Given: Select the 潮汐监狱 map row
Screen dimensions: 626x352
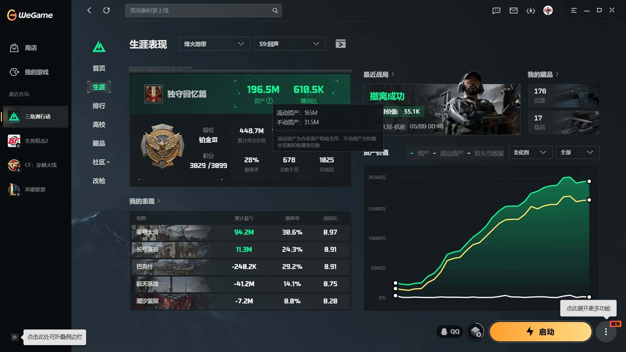Looking at the screenshot, I should point(240,301).
